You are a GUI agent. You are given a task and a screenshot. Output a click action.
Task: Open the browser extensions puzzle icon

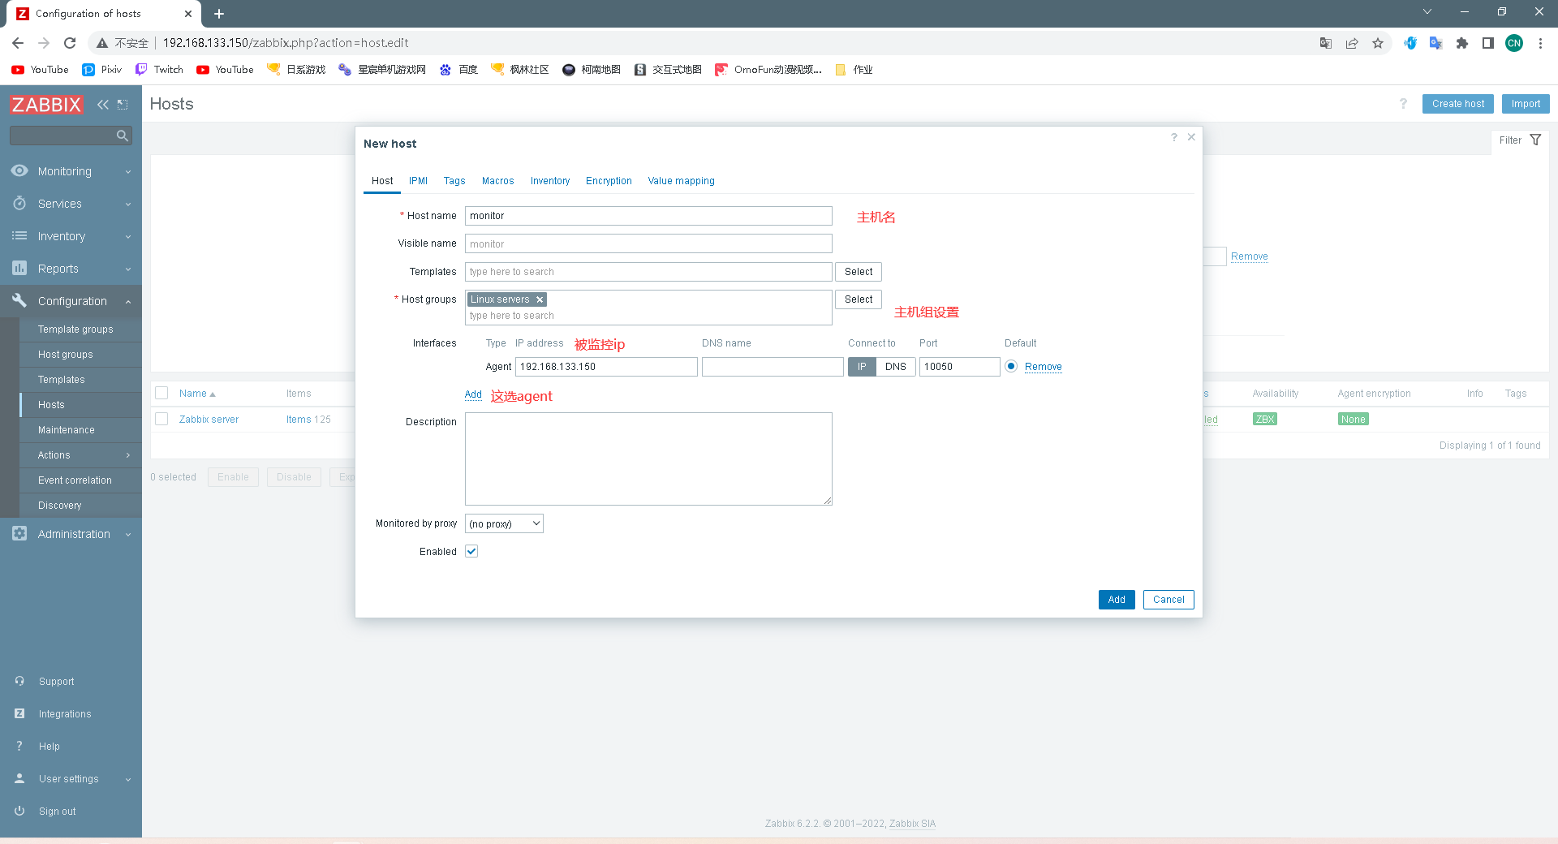[1462, 43]
